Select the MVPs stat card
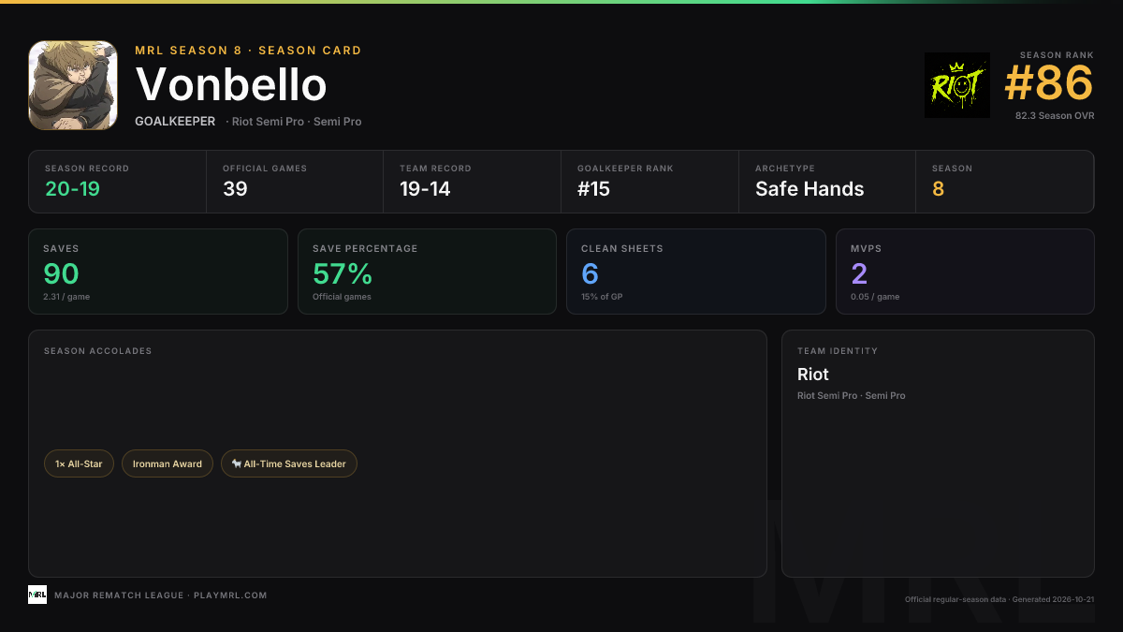The width and height of the screenshot is (1123, 632). point(965,272)
